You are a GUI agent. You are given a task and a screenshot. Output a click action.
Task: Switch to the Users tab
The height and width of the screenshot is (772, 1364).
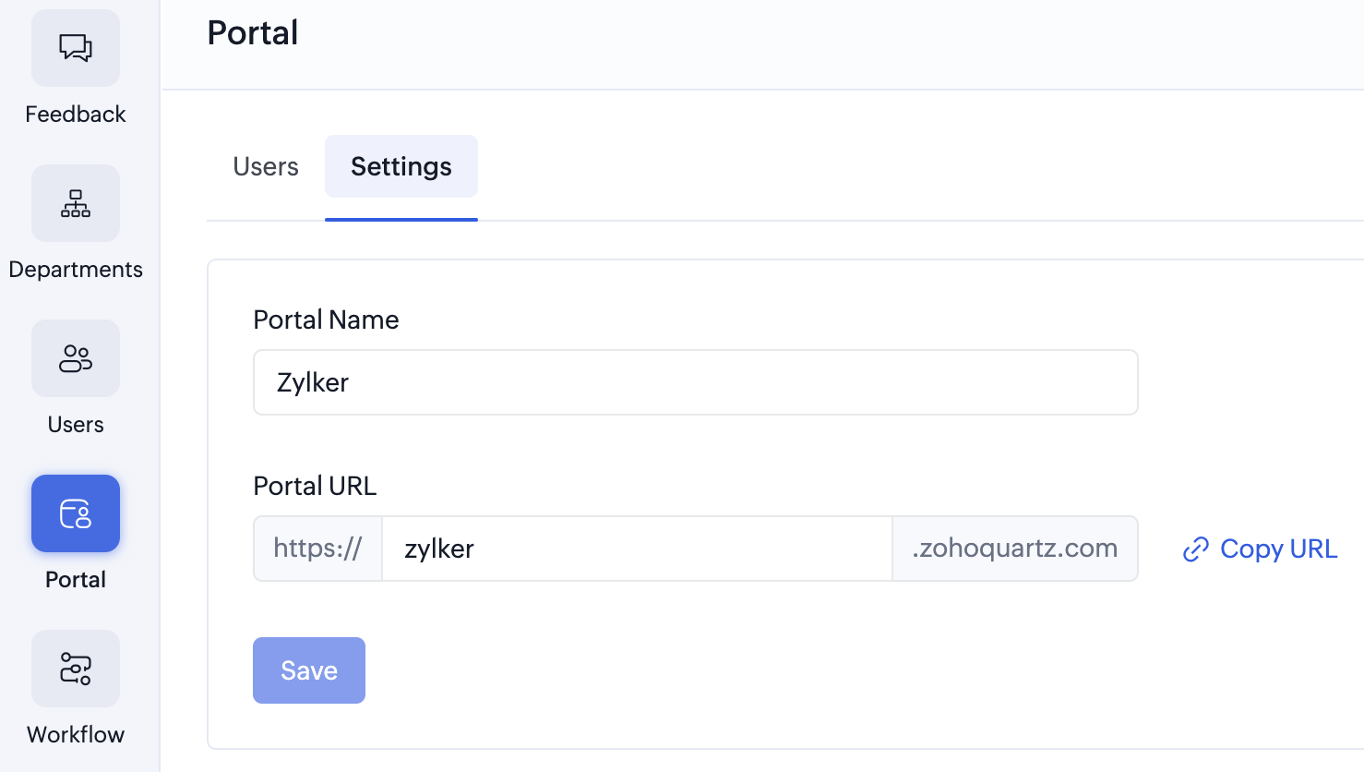266,167
